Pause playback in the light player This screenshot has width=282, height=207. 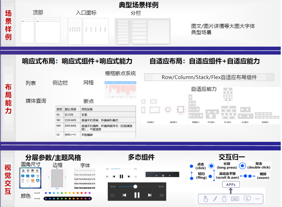(121, 176)
